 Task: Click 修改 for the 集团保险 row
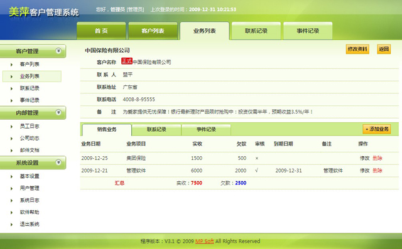coord(364,158)
